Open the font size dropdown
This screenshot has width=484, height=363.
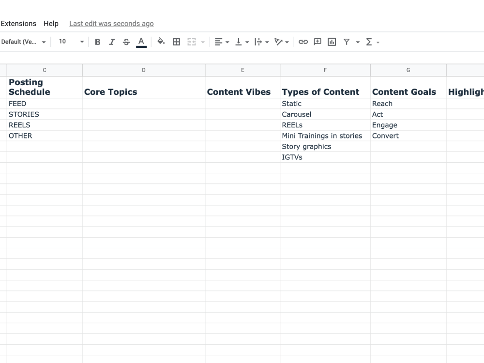click(x=70, y=42)
